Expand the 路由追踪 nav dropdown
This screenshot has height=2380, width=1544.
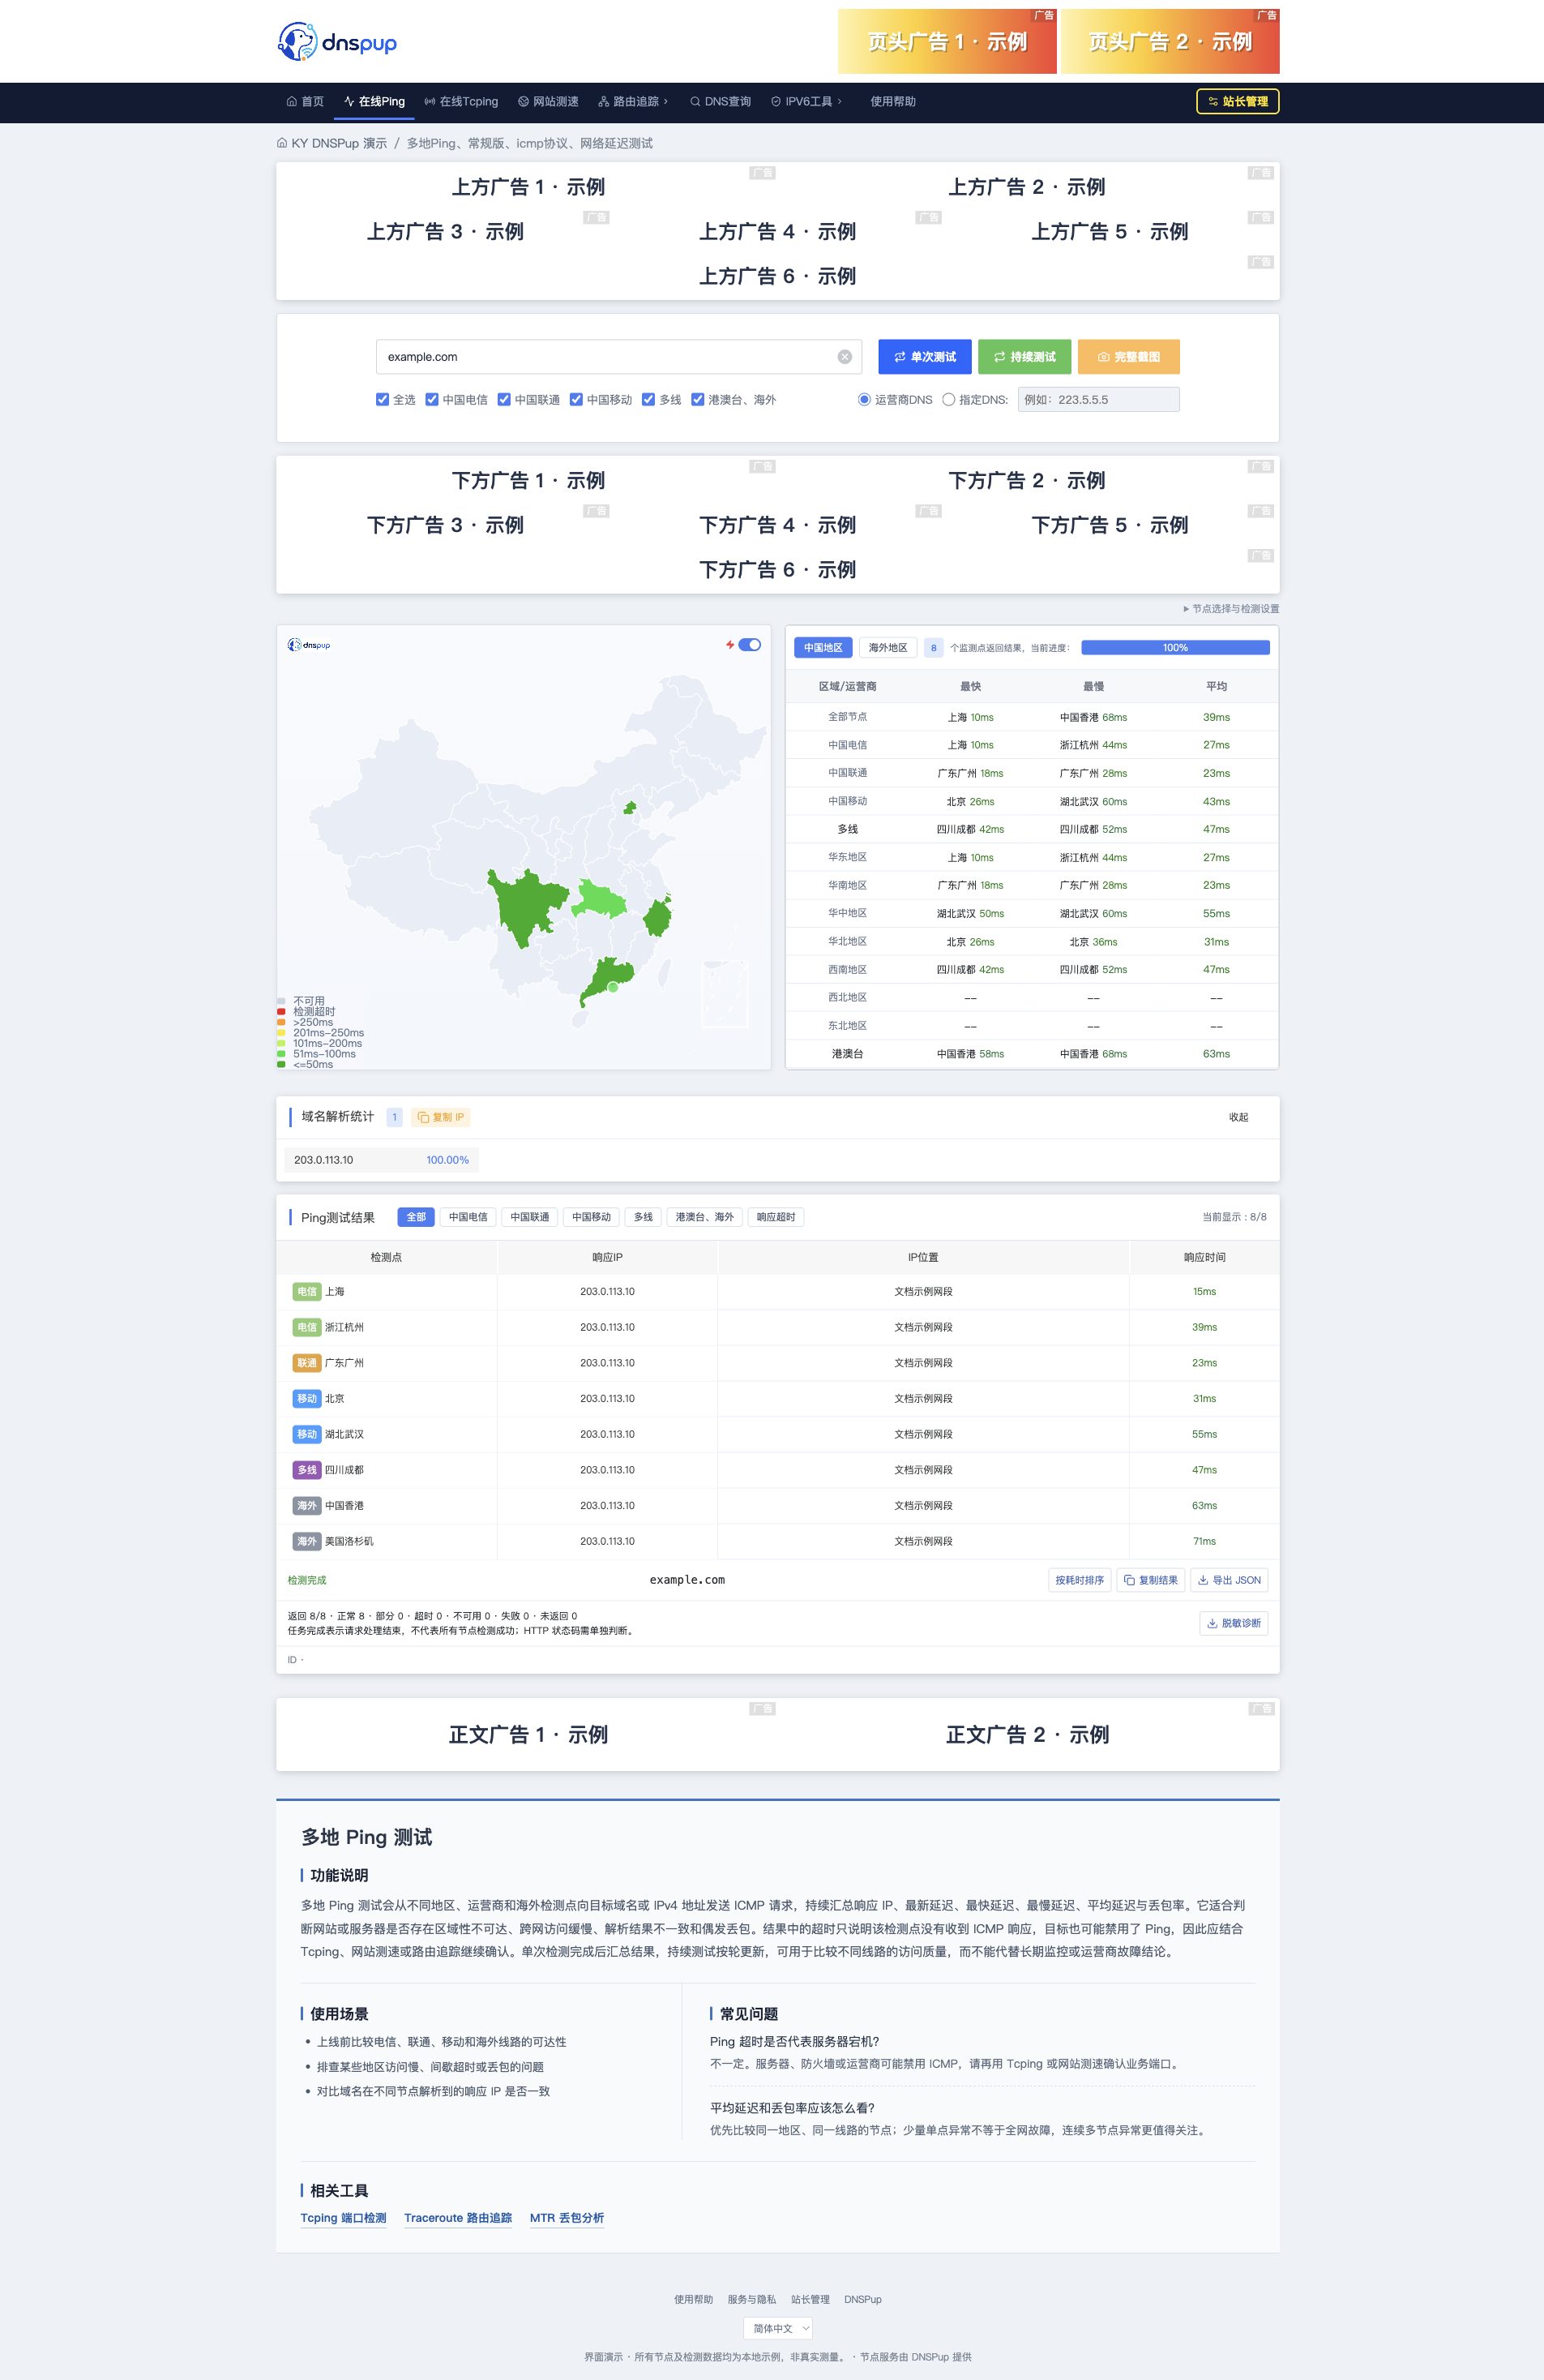[634, 102]
